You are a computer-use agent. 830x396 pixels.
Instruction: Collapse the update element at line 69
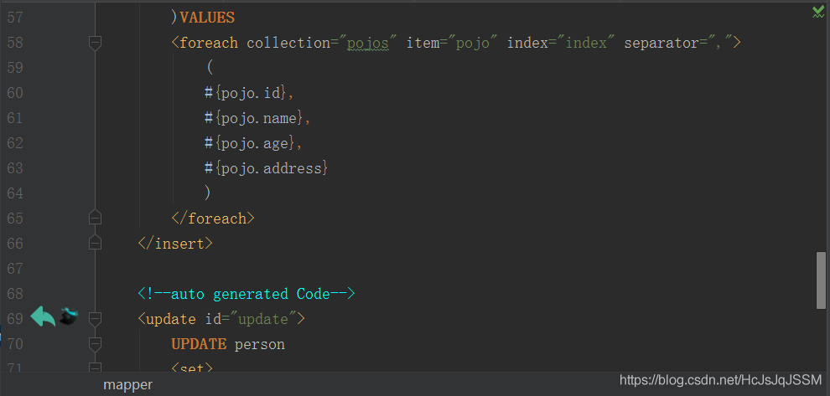tap(95, 319)
